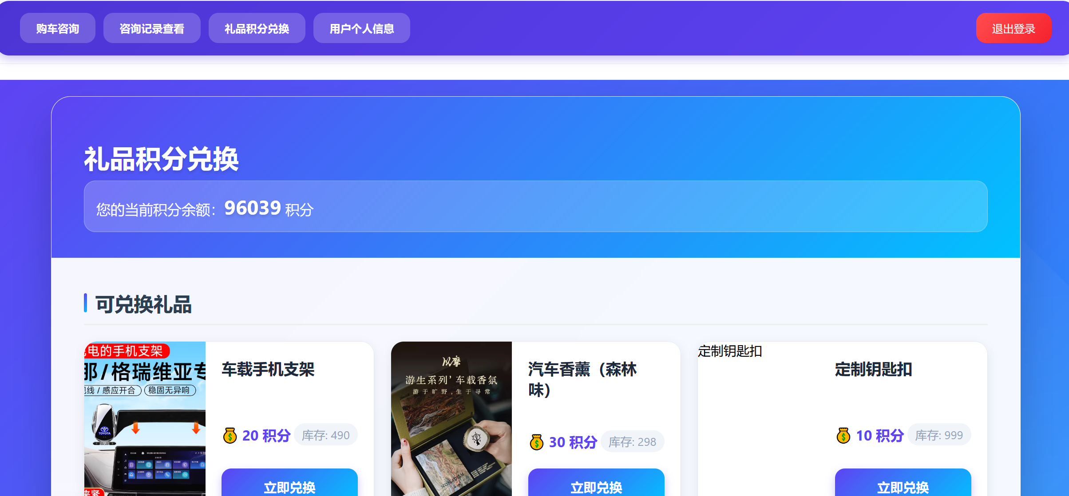This screenshot has width=1069, height=496.
Task: Click the 车载手机支架 title text
Action: 268,370
